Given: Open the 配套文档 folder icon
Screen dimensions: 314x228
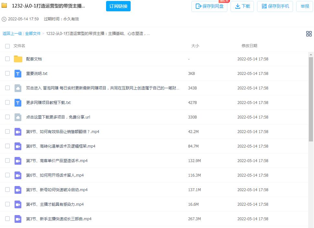Looking at the screenshot, I should click(x=18, y=59).
